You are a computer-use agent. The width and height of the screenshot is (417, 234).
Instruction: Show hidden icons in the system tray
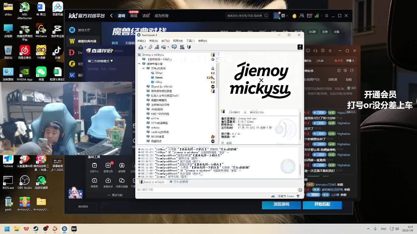tap(368, 229)
